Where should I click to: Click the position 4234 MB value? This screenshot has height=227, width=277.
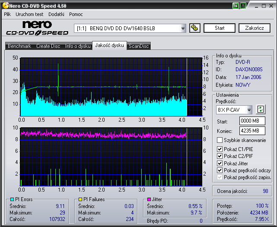click(259, 213)
